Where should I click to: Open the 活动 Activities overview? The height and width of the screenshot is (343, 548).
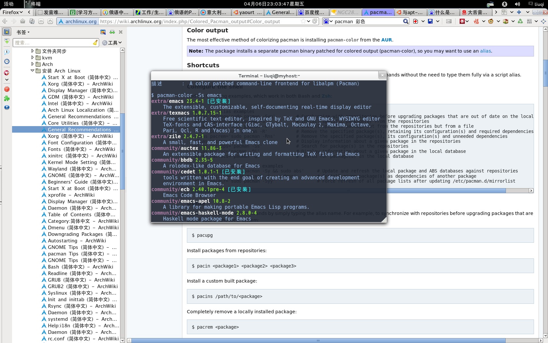[x=9, y=4]
